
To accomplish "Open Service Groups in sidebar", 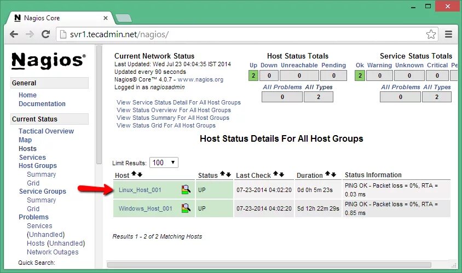I will point(43,191).
